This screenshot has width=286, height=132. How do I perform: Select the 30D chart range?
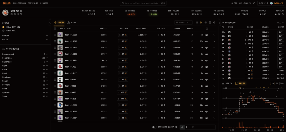282,84
